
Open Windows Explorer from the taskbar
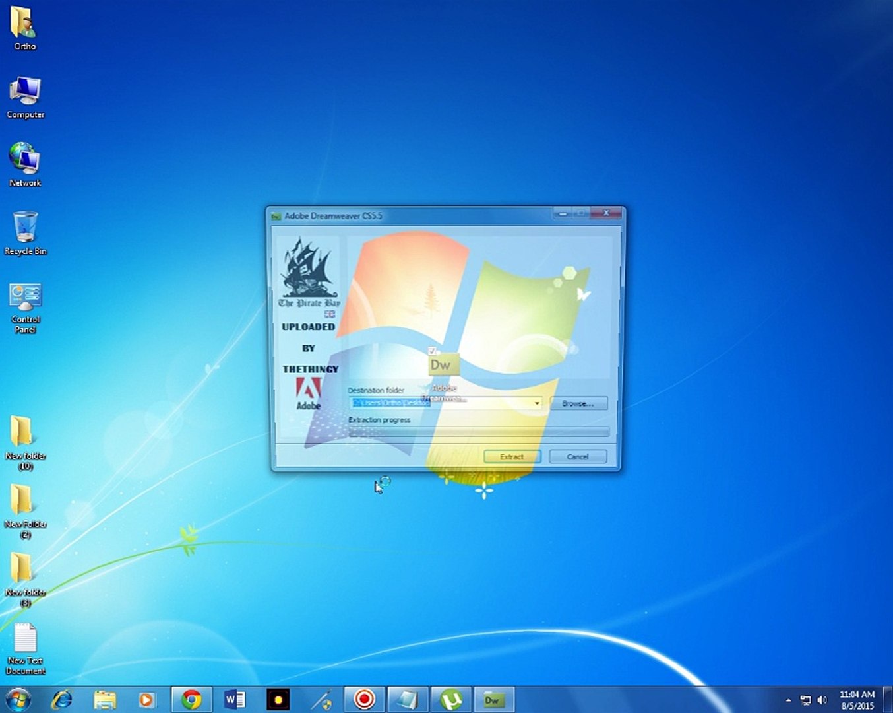pyautogui.click(x=104, y=699)
